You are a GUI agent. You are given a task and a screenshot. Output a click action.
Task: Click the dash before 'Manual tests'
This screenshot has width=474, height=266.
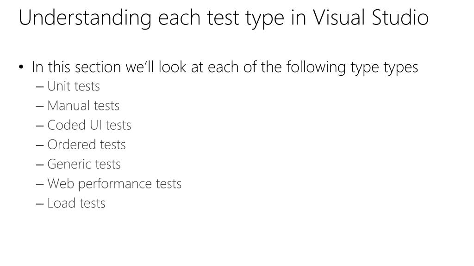40,107
